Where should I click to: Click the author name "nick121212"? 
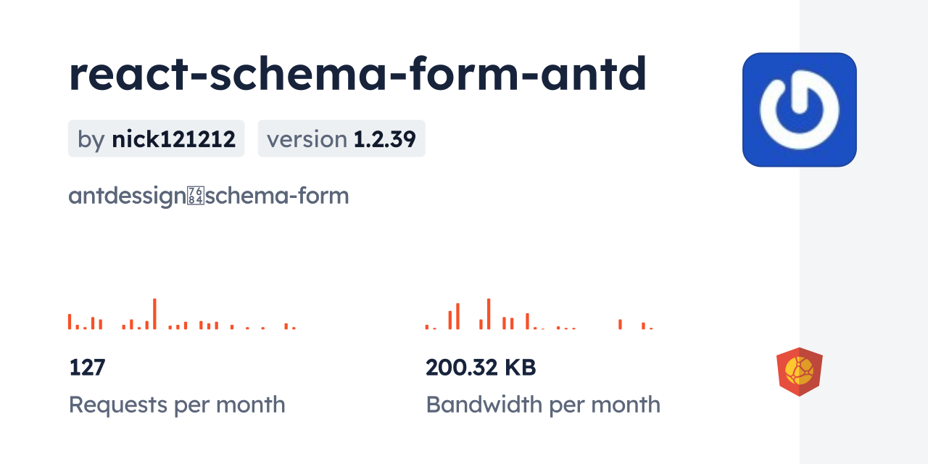(x=173, y=138)
